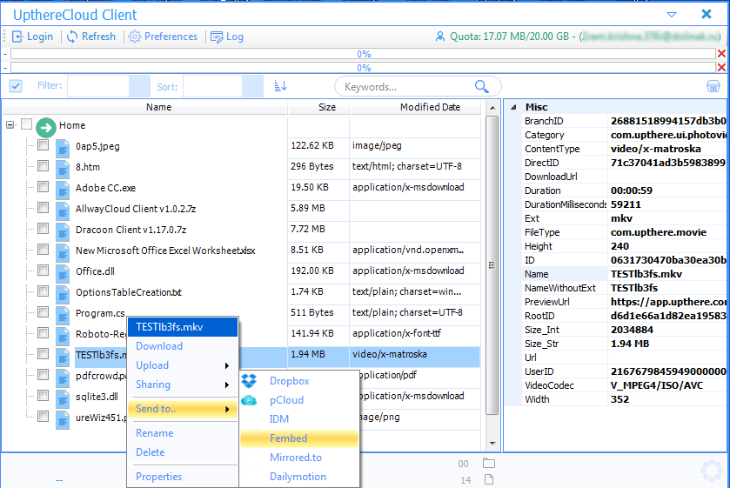Image resolution: width=730 pixels, height=488 pixels.
Task: Check the Home folder checkbox
Action: coord(26,124)
